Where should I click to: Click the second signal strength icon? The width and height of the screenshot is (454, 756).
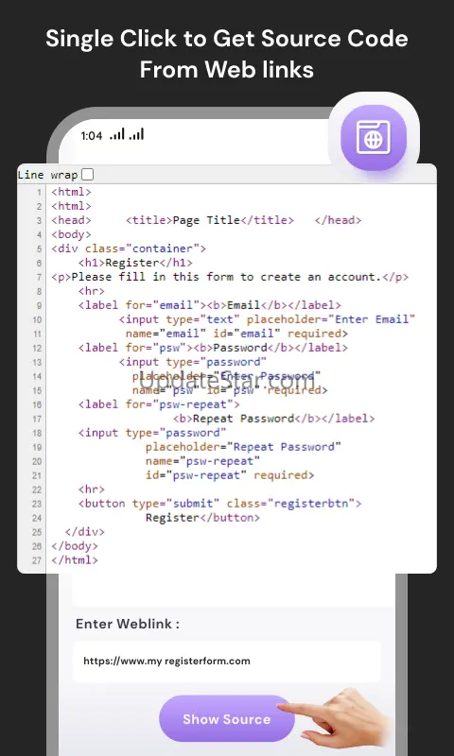pos(136,134)
